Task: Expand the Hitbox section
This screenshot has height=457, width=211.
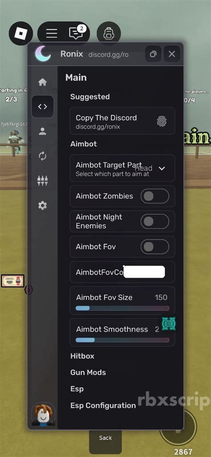Action: click(82, 356)
